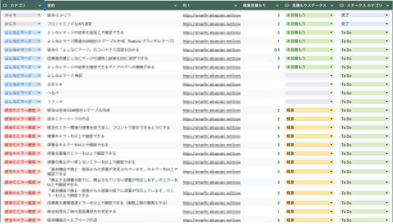Open the topmost empty 見積もりステータス dropdown
The image size is (393, 224).
(x=309, y=76)
